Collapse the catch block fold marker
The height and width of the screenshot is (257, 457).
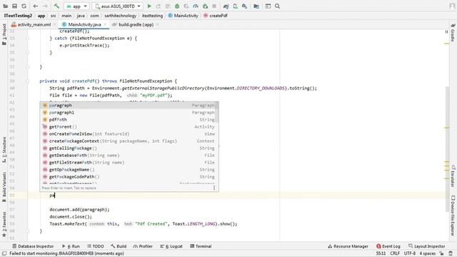[28, 39]
